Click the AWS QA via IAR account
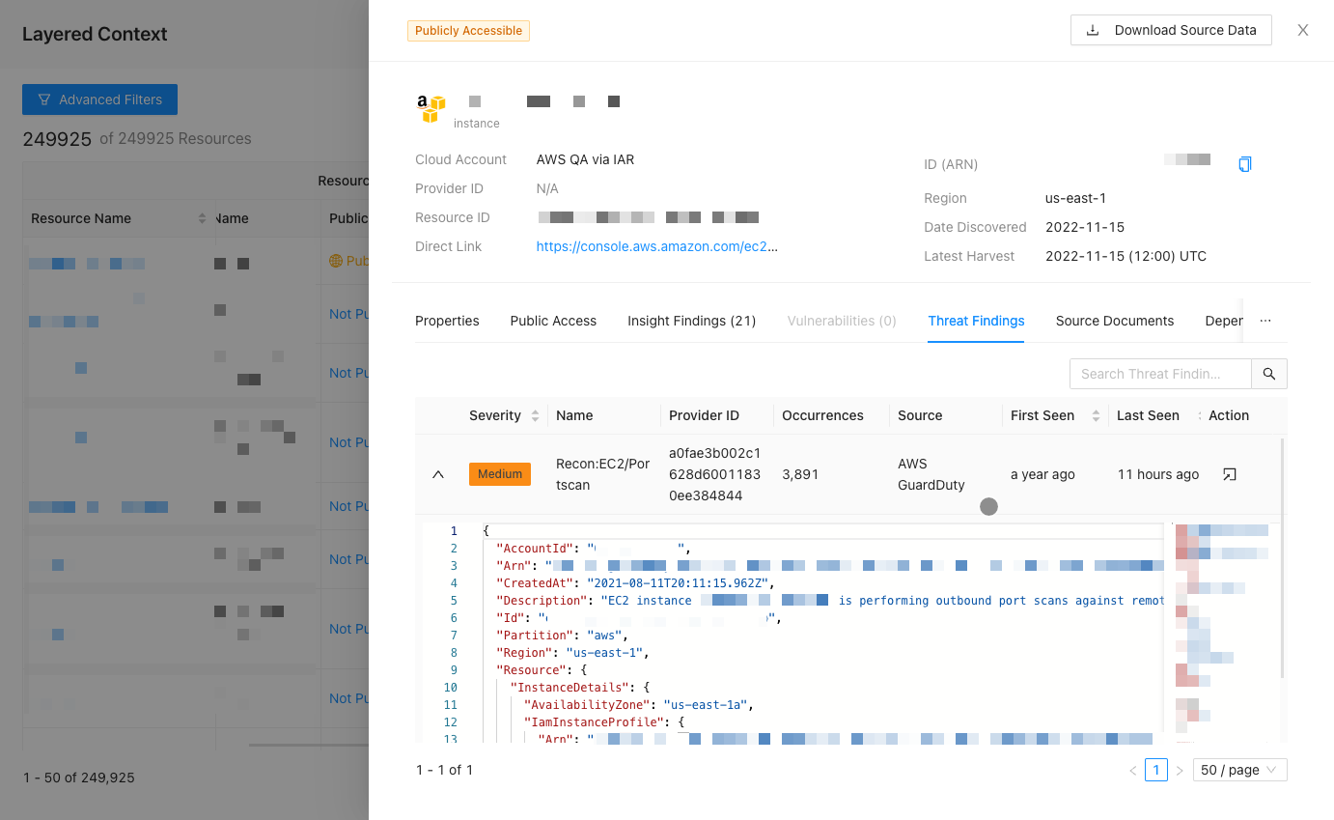 pyautogui.click(x=585, y=159)
